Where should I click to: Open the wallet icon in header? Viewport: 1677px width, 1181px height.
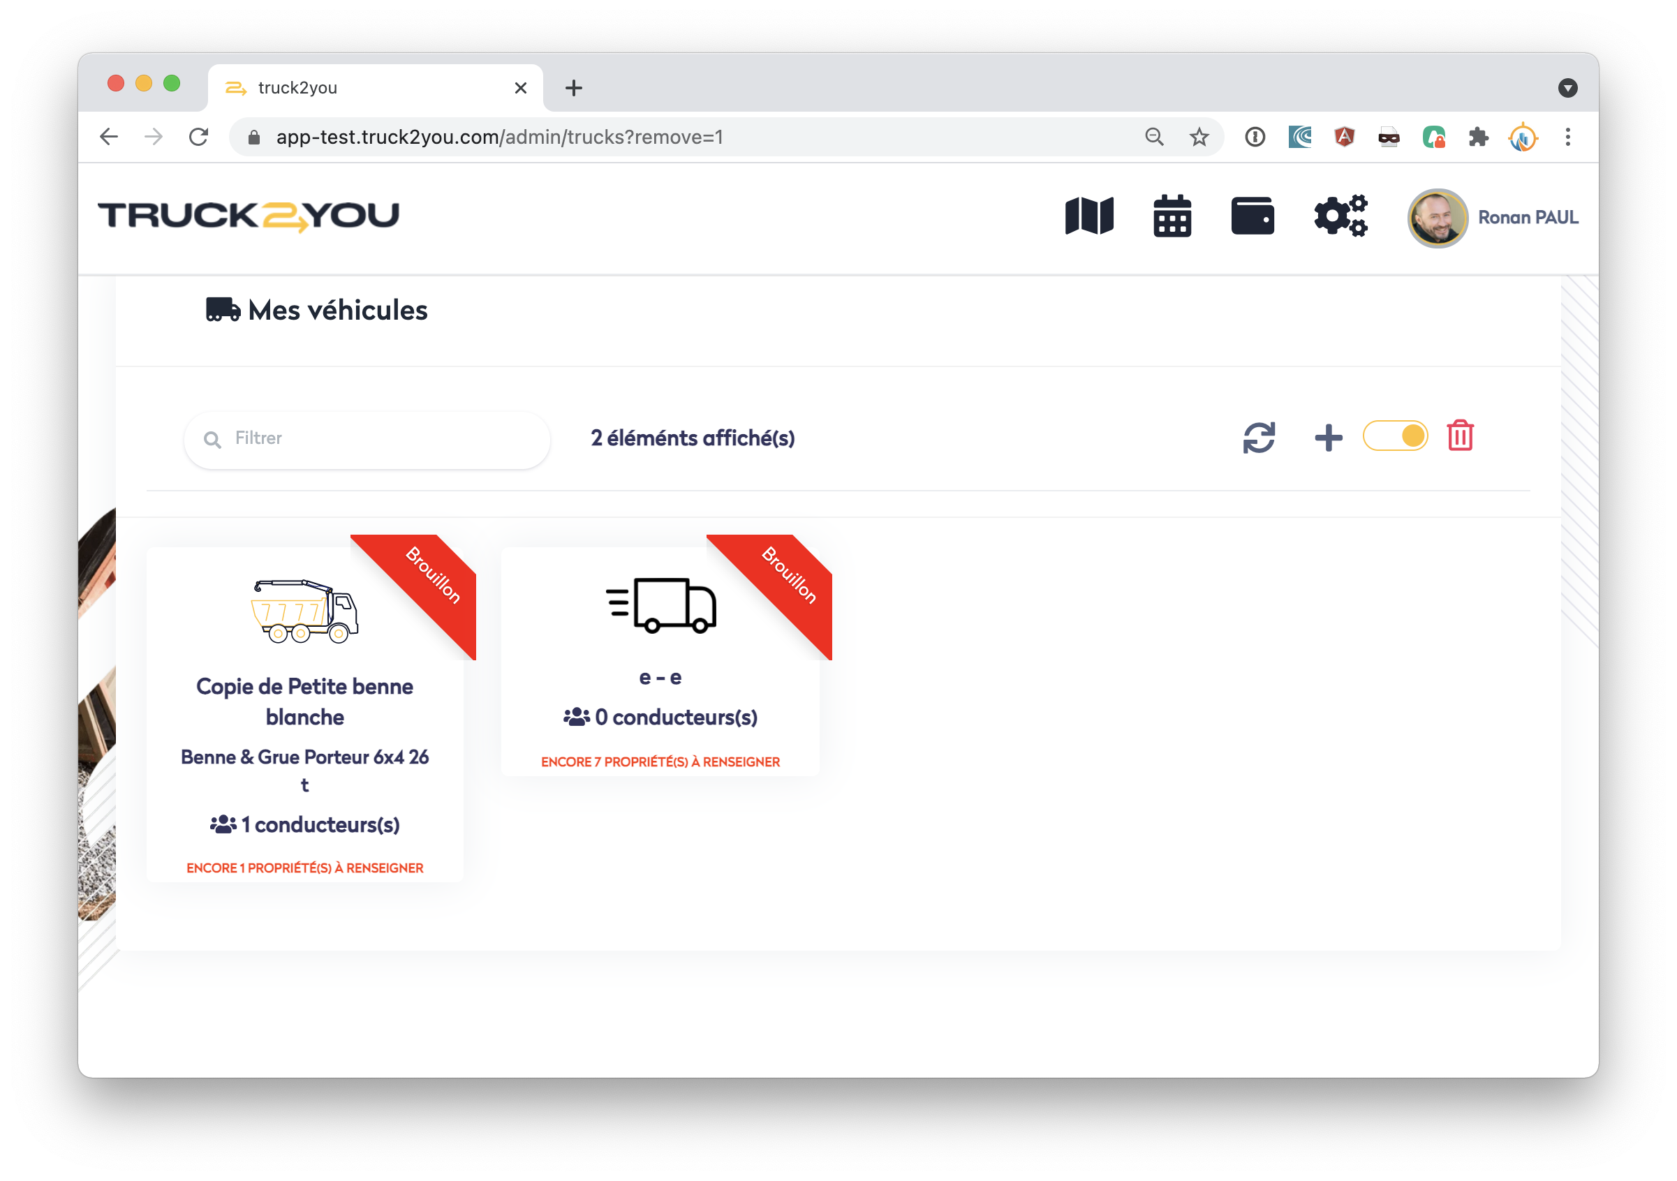[x=1252, y=216]
